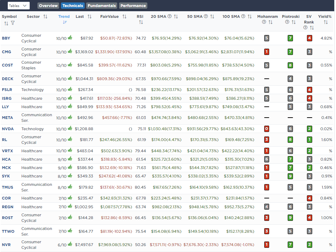Select ISRG 100 SMA $386.27(8.11%)
The width and height of the screenshot is (336, 252).
pos(240,98)
